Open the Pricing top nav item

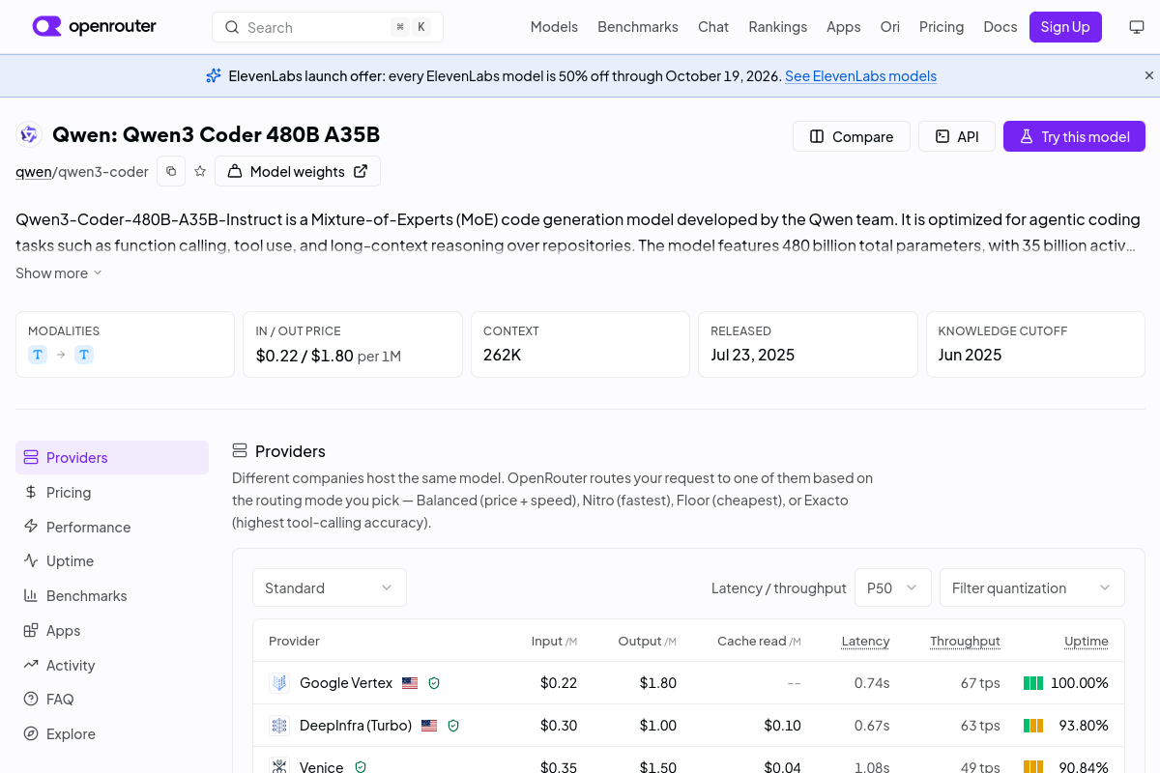pyautogui.click(x=942, y=27)
